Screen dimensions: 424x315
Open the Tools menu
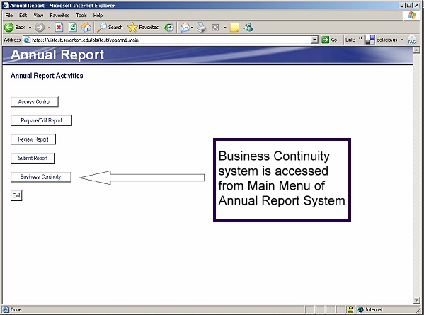[81, 16]
